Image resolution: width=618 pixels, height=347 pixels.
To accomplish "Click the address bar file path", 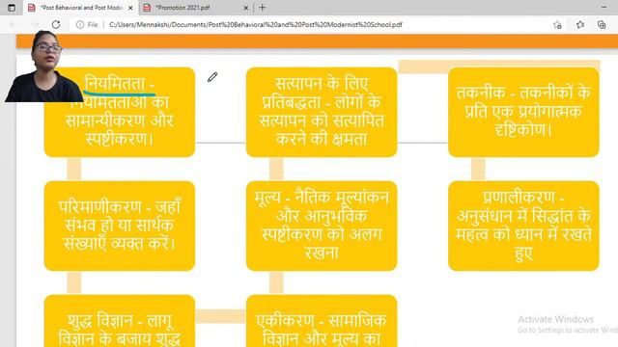I will [255, 24].
